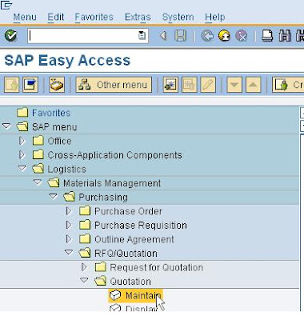Viewport: 304px width, 320px height.
Task: Open the Menu menu
Action: [x=25, y=17]
